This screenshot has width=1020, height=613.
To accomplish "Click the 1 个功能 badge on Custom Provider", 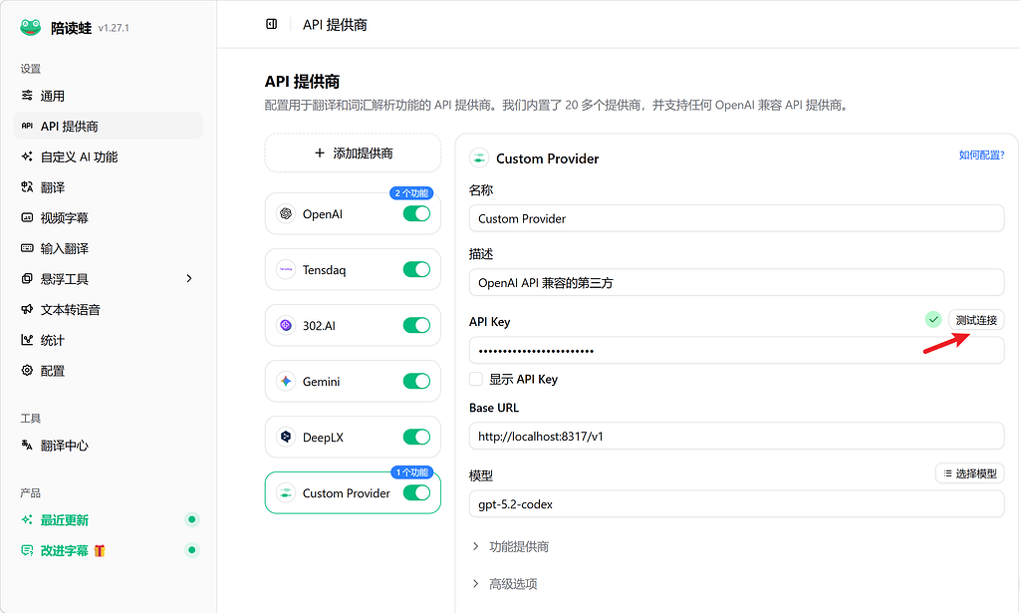I will tap(411, 471).
